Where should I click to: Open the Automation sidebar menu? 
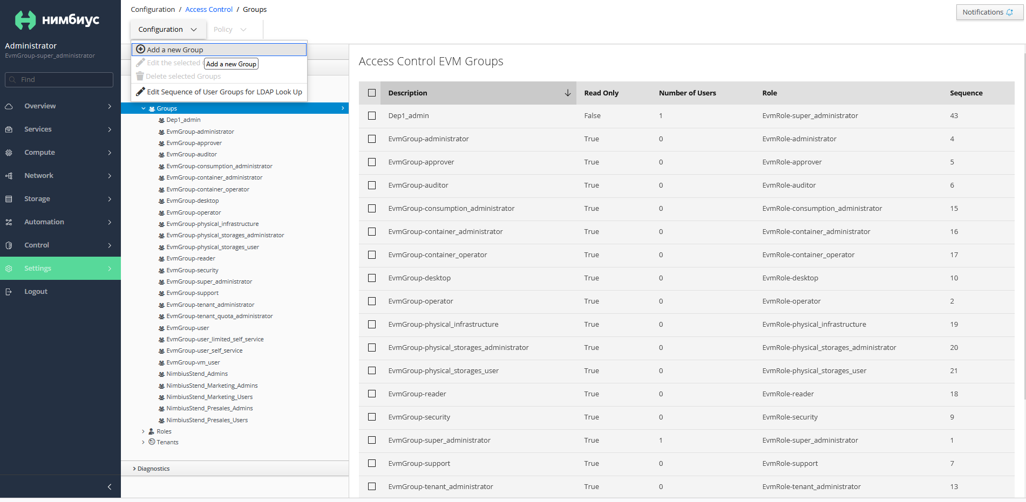pyautogui.click(x=60, y=222)
